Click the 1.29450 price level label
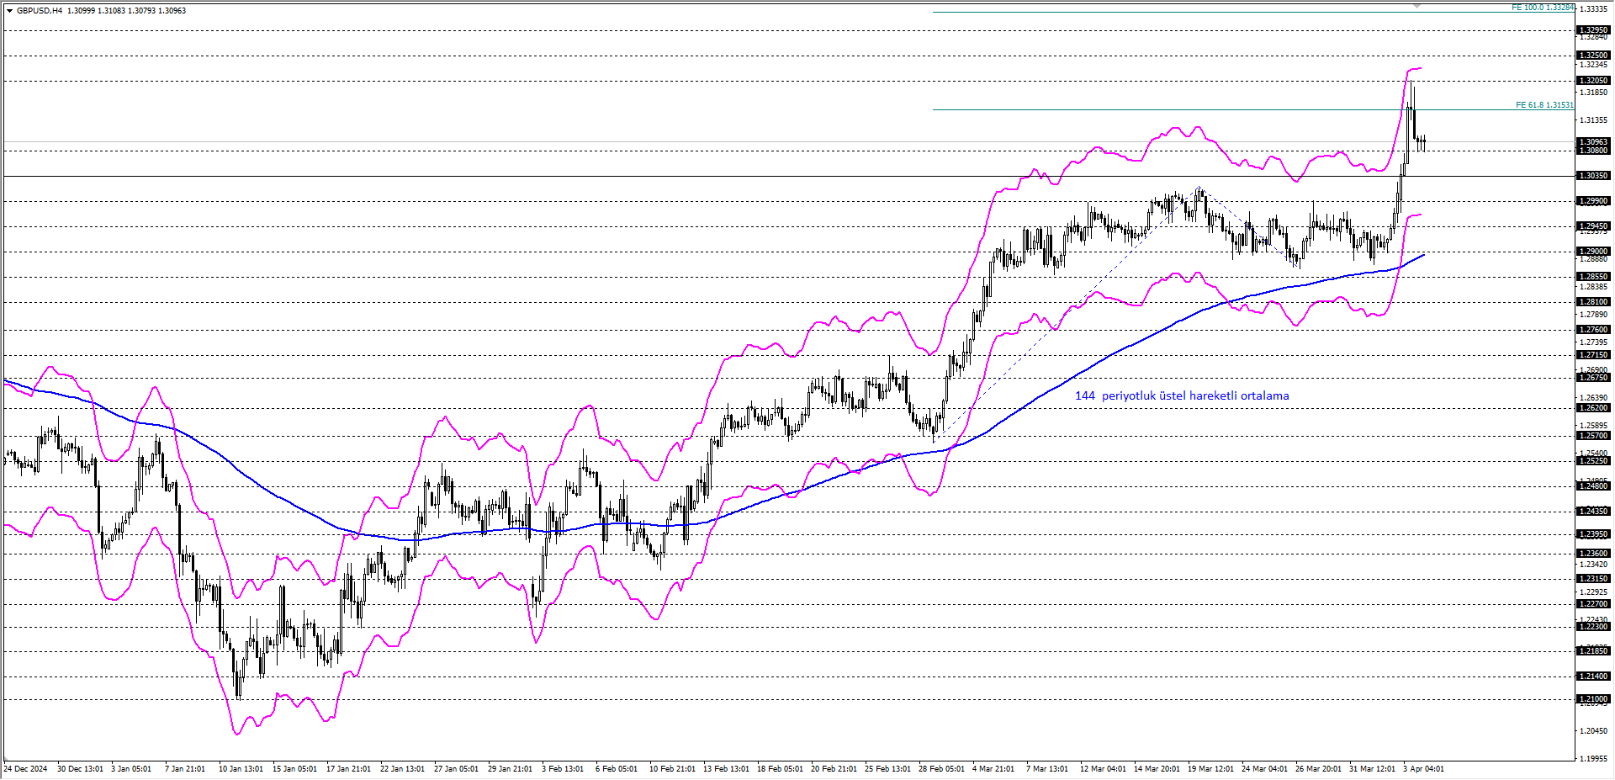 (1593, 226)
